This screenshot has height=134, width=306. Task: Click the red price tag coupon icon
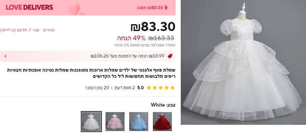(170, 56)
